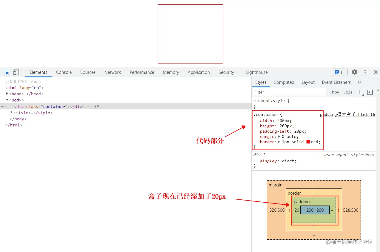Screen dimensions: 380x252
Task: Expand the border shorthand property
Action: coord(279,142)
